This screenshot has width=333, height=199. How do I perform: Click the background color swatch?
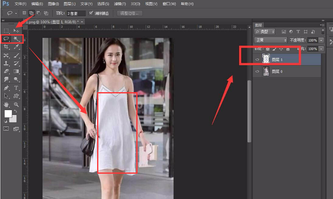(x=13, y=119)
